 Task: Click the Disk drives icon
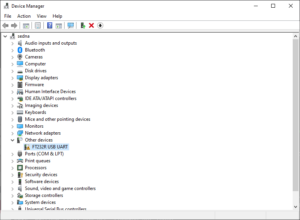click(x=20, y=72)
